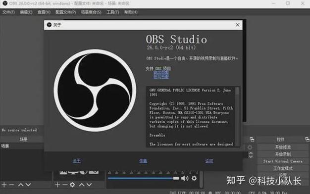Click the 作者 authors link in the about dialog
The image size is (310, 194).
point(143,161)
